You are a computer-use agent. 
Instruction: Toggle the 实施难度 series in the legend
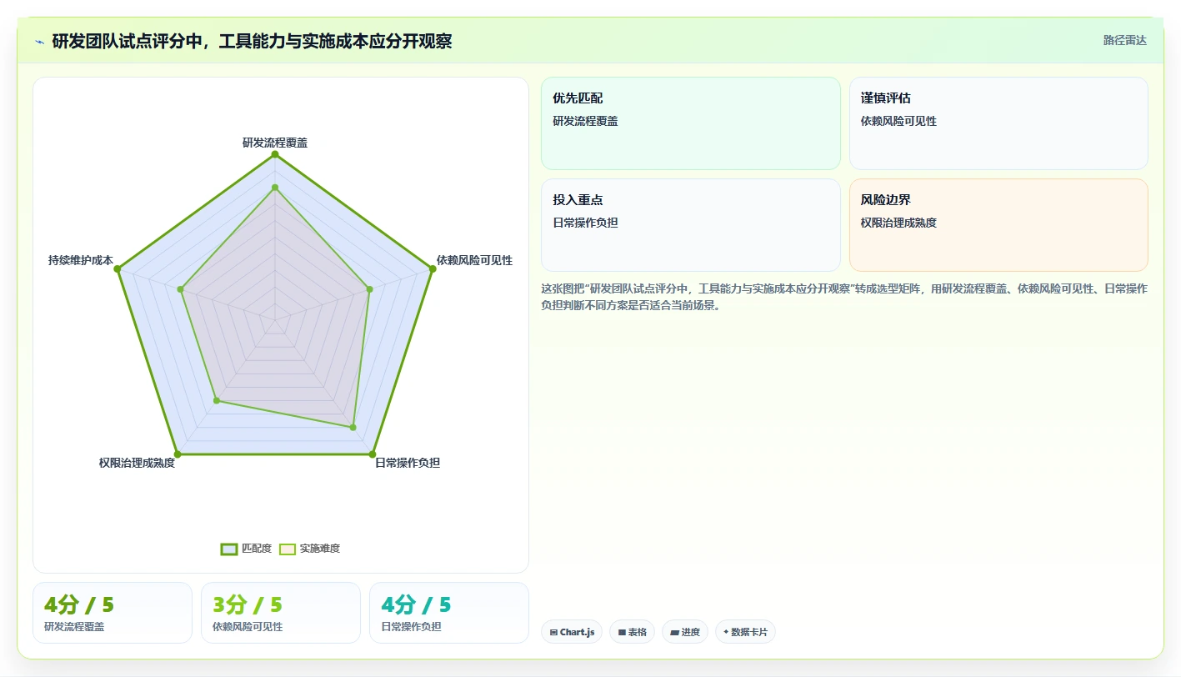click(309, 549)
